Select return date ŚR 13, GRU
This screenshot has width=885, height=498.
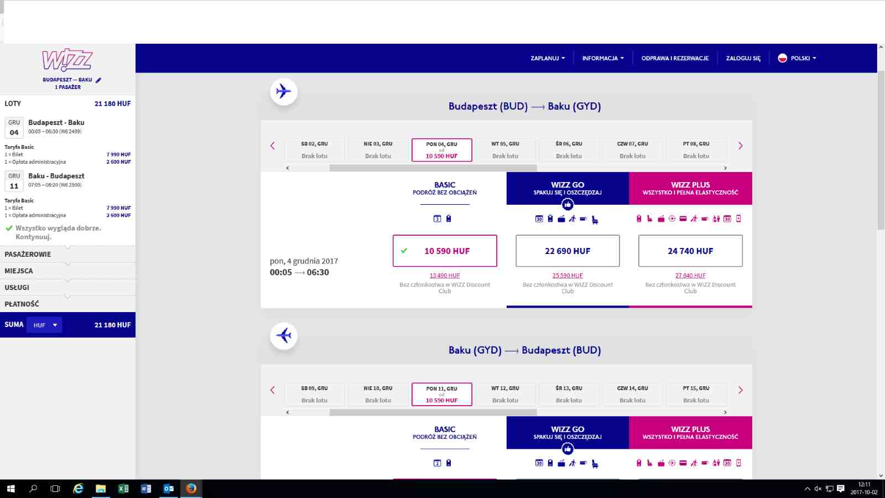[x=569, y=394]
